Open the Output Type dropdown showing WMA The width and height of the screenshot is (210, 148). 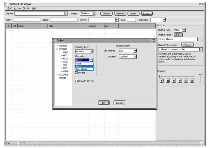coord(184,30)
